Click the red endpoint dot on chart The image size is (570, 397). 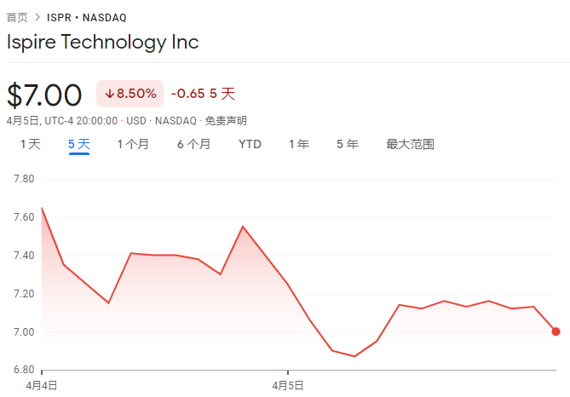click(556, 331)
